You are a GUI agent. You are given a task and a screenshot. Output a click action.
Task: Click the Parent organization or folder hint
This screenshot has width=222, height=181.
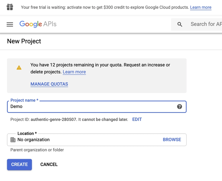37,150
